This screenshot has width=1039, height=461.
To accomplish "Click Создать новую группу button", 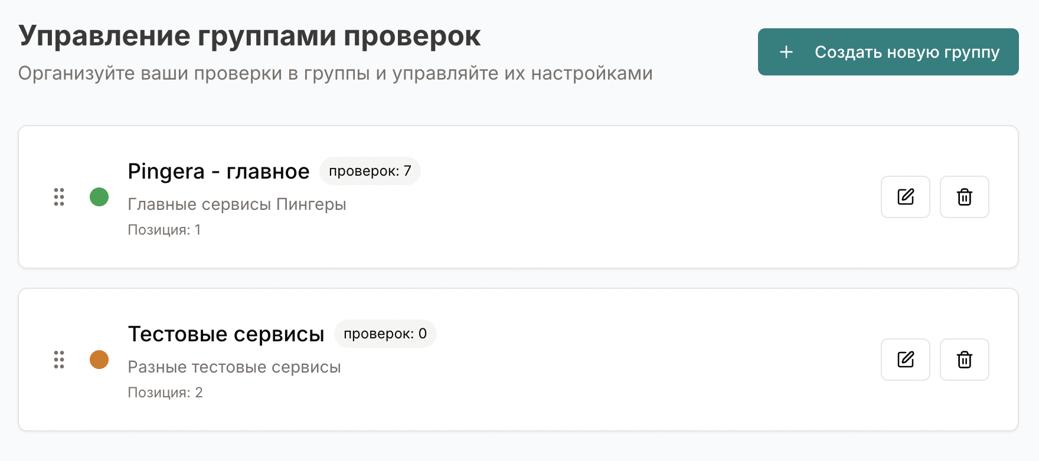I will pyautogui.click(x=888, y=52).
